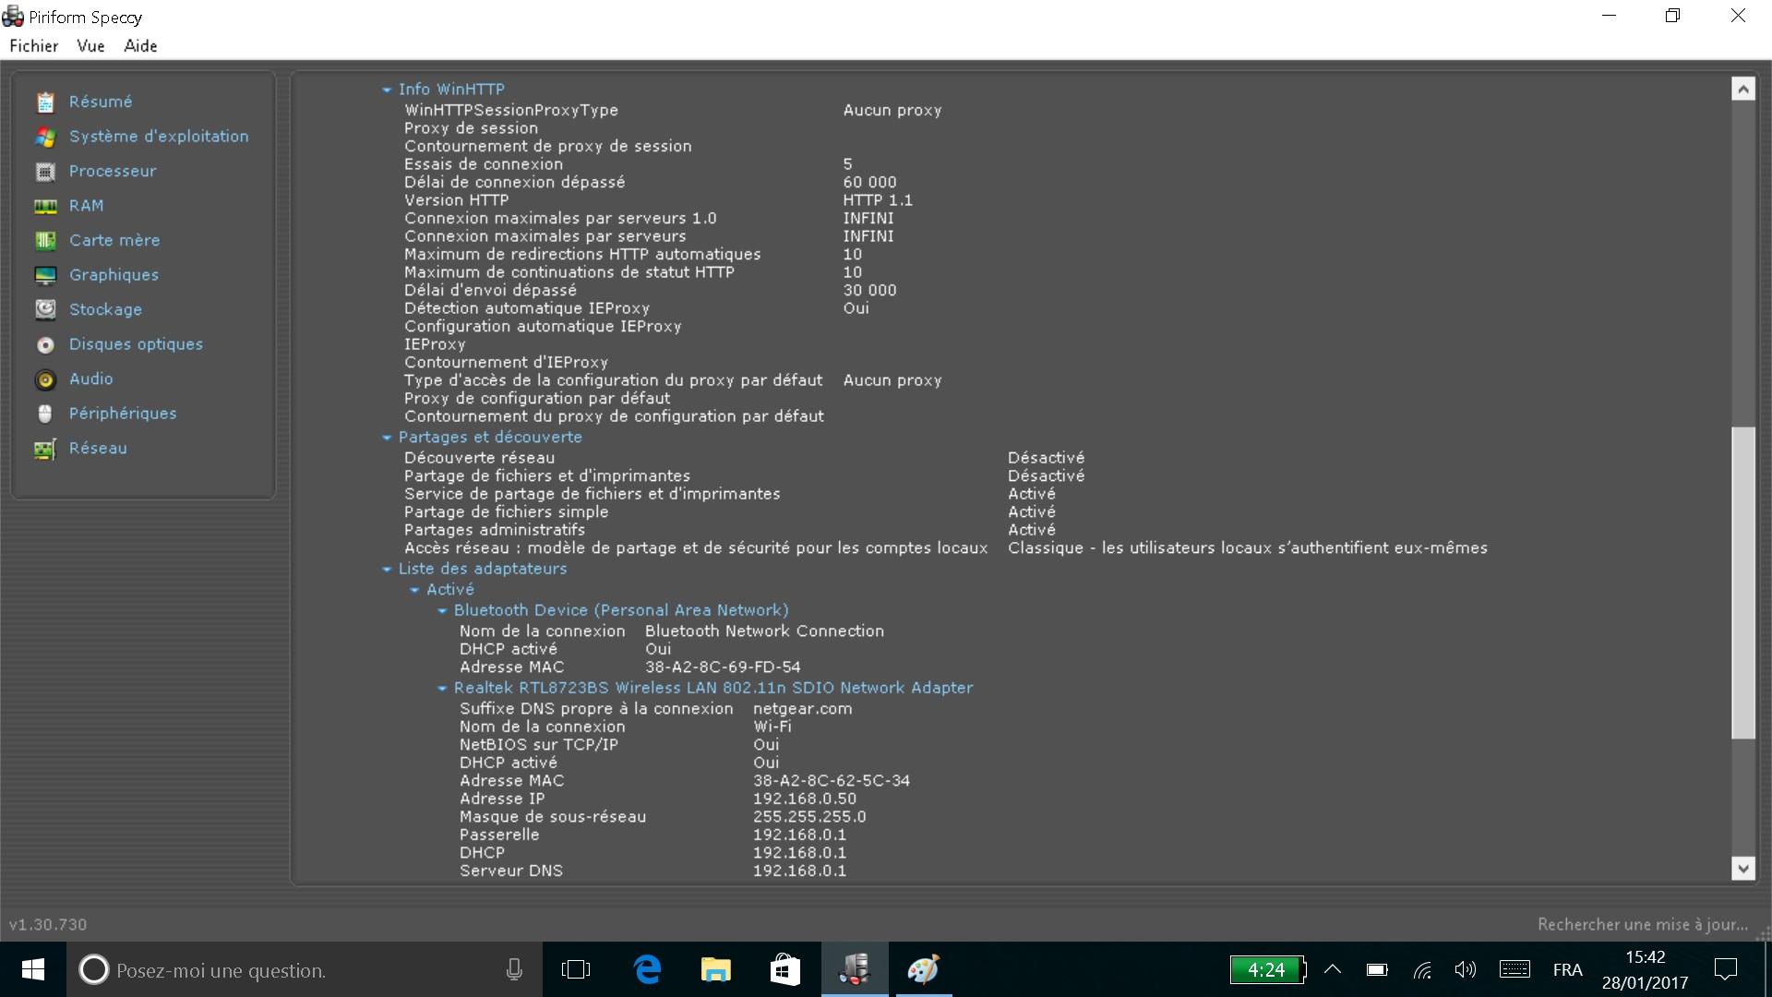The image size is (1772, 997).
Task: Collapse the Info WinHTTP section
Action: pos(387,90)
